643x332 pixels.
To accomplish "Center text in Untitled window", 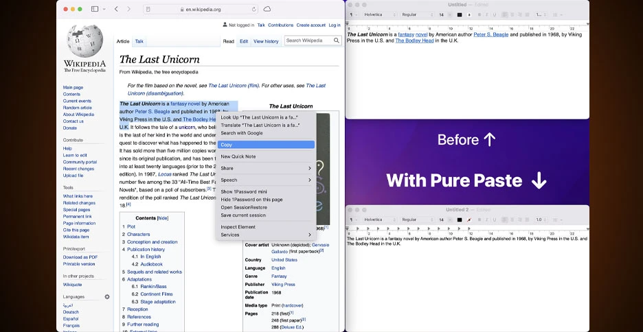I will pyautogui.click(x=512, y=14).
